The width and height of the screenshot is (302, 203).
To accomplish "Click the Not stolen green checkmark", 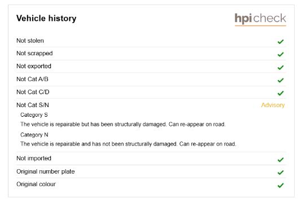I will [281, 42].
